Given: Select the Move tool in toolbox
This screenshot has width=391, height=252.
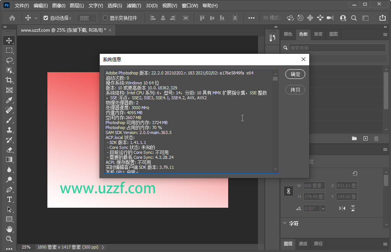Looking at the screenshot, I should tap(9, 40).
